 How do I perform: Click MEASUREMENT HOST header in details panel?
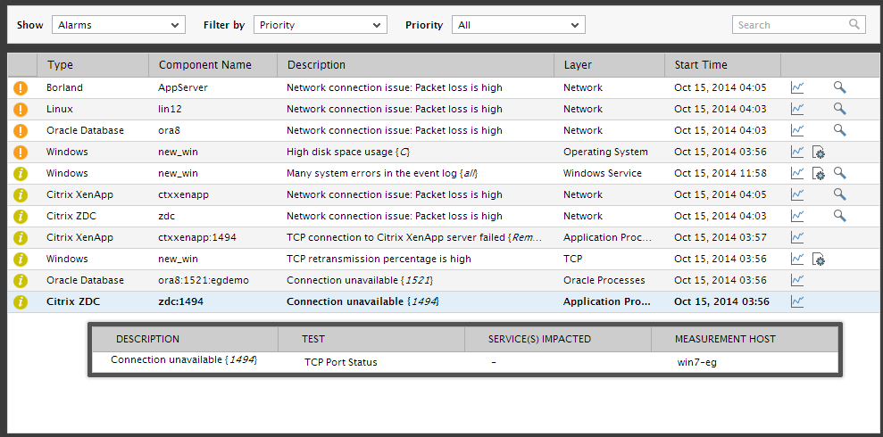725,339
